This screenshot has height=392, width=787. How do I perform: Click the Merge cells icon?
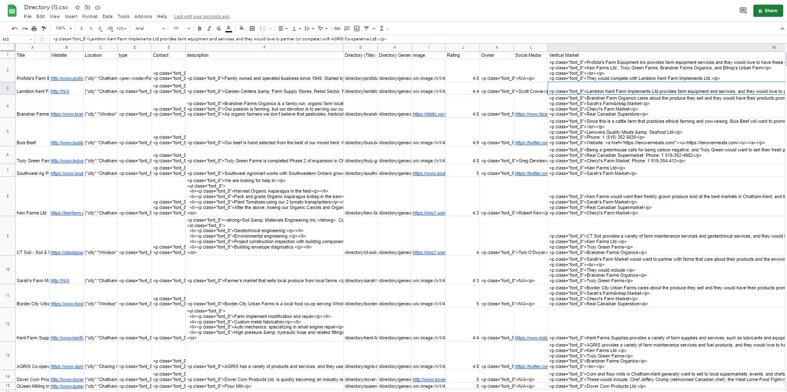(262, 29)
